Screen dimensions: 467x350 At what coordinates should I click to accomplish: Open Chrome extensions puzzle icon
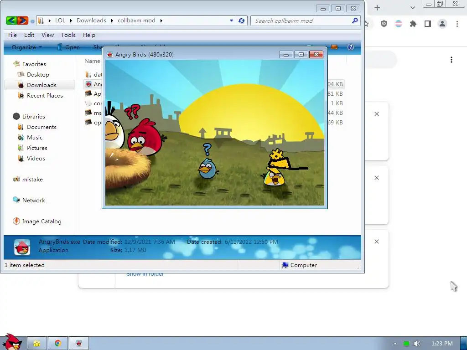413,24
